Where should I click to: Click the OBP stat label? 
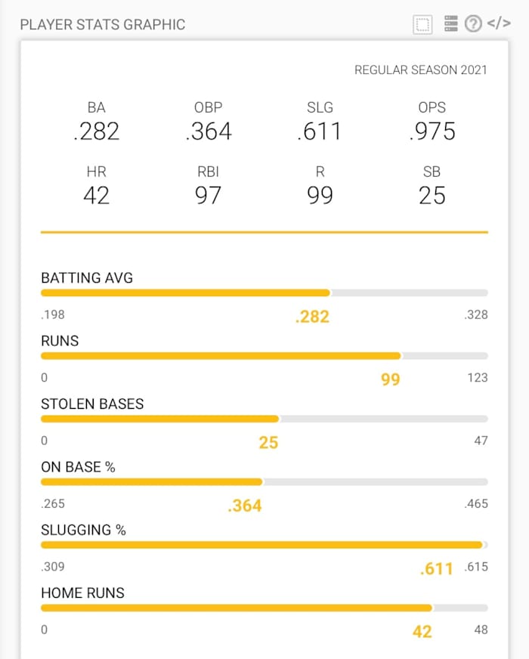click(209, 107)
